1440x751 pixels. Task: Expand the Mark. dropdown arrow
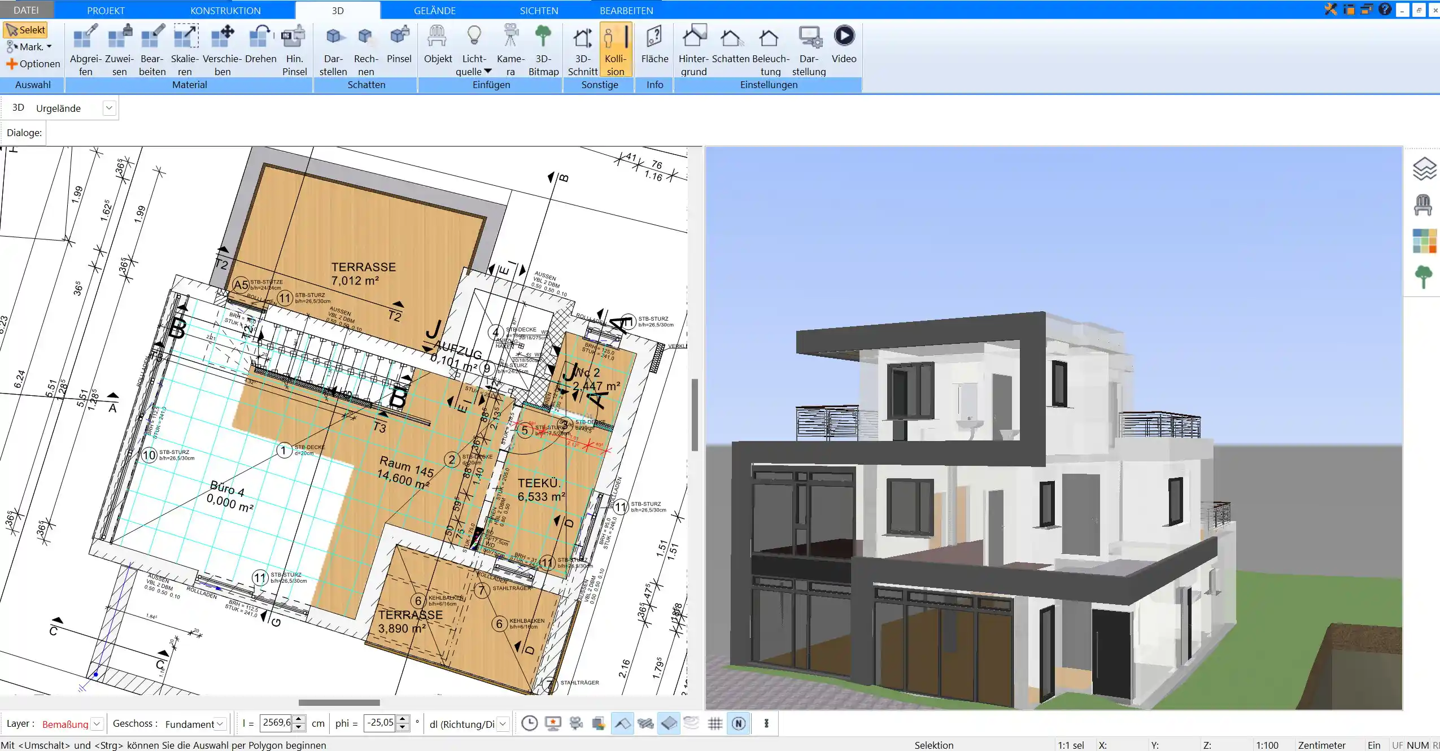49,47
